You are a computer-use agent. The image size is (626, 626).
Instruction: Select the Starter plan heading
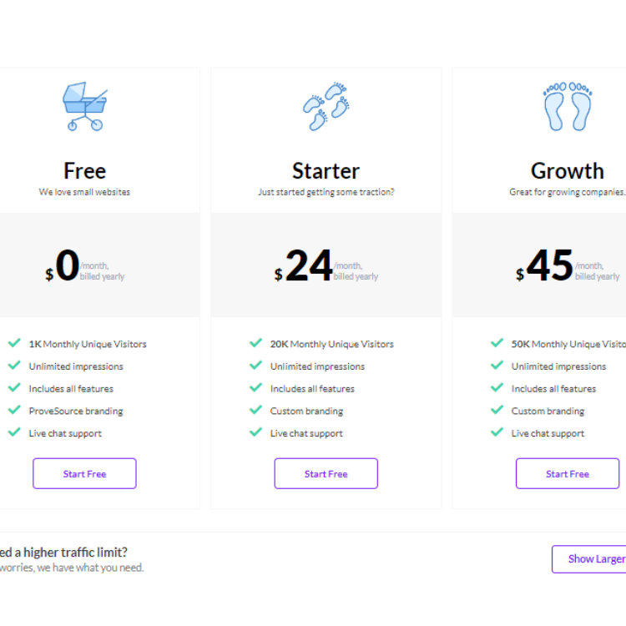[x=326, y=171]
